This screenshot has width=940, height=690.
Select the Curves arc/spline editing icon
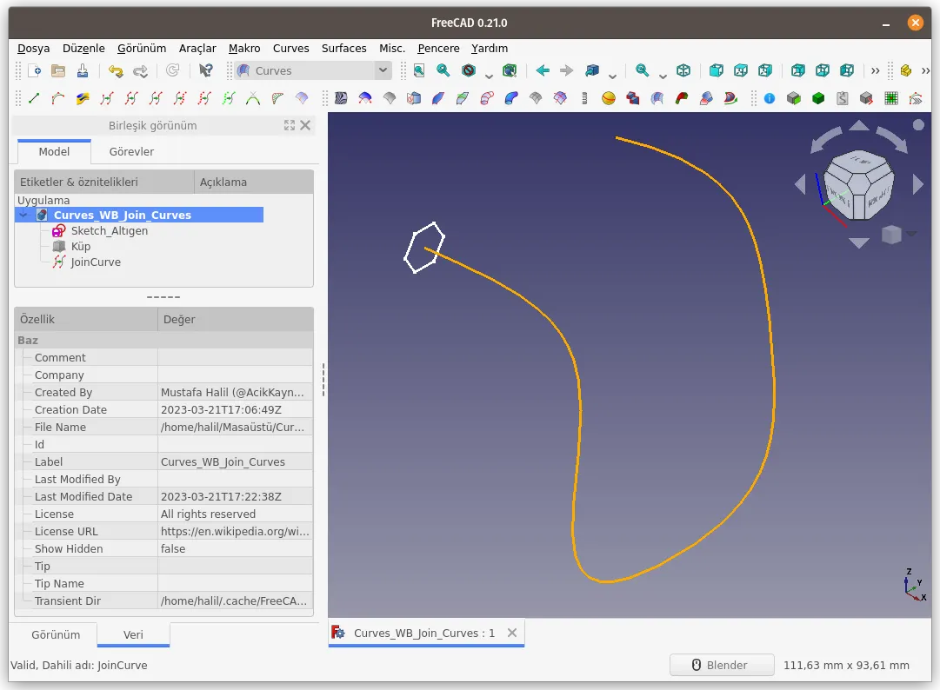[x=58, y=98]
